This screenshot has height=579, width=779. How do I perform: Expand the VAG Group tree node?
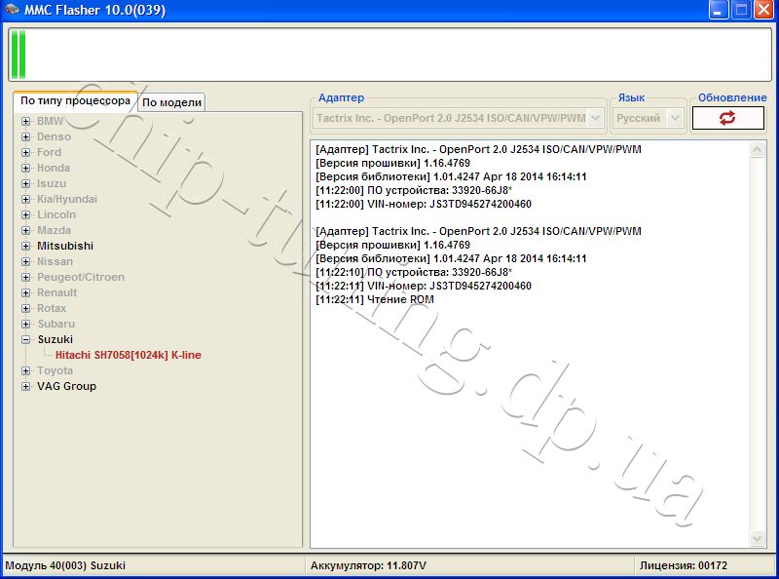pyautogui.click(x=26, y=387)
